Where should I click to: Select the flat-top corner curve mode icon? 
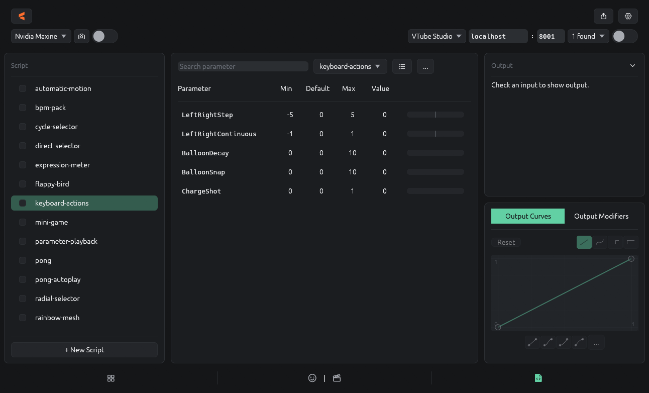[x=631, y=242]
